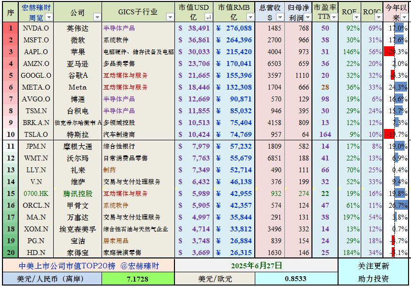
Task: Select exchange rate value 7.1728
Action: [138, 279]
